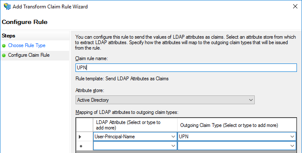Image resolution: width=302 pixels, height=153 pixels.
Task: Click the Claim rule name label
Action: pyautogui.click(x=92, y=58)
